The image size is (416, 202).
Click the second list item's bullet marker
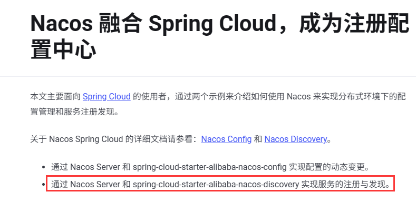coord(44,185)
